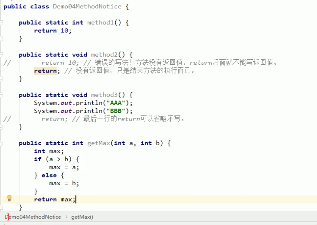Image resolution: width=317 pixels, height=225 pixels.
Task: Collapse method1 using its gutter fold arrow
Action: click(1, 22)
